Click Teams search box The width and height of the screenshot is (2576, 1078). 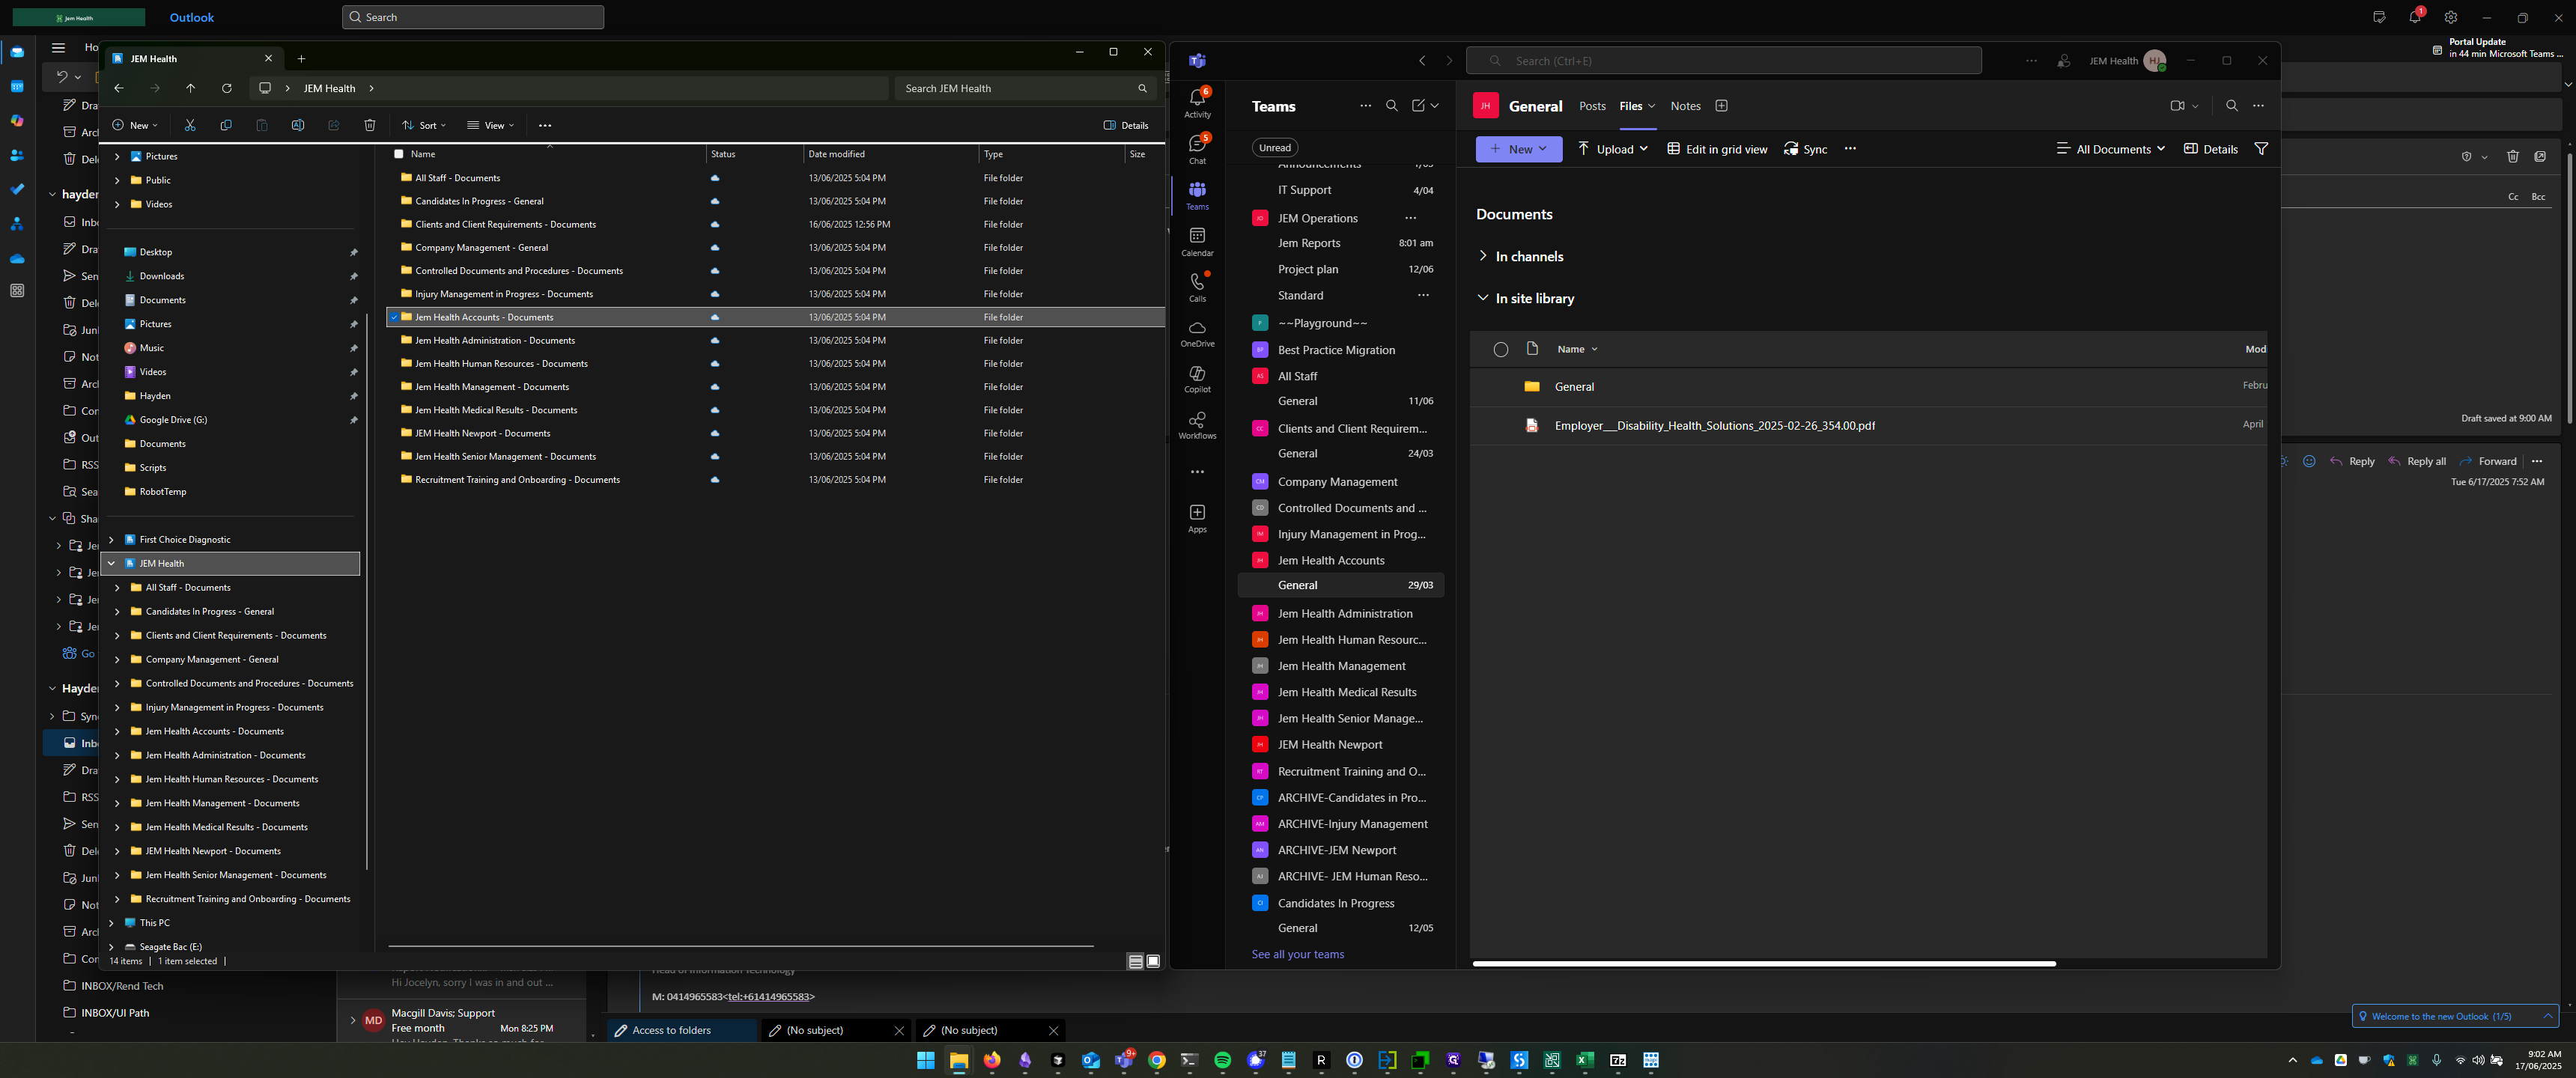(1723, 61)
